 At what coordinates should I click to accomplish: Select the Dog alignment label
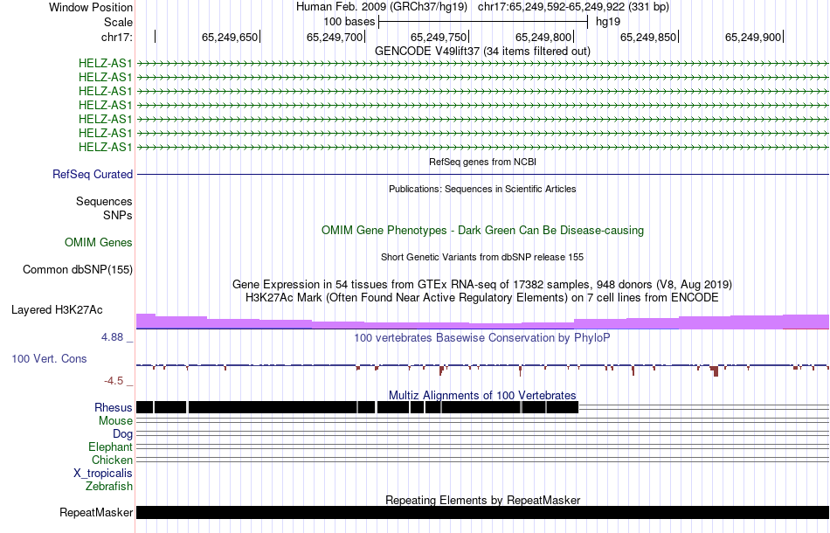[x=122, y=434]
